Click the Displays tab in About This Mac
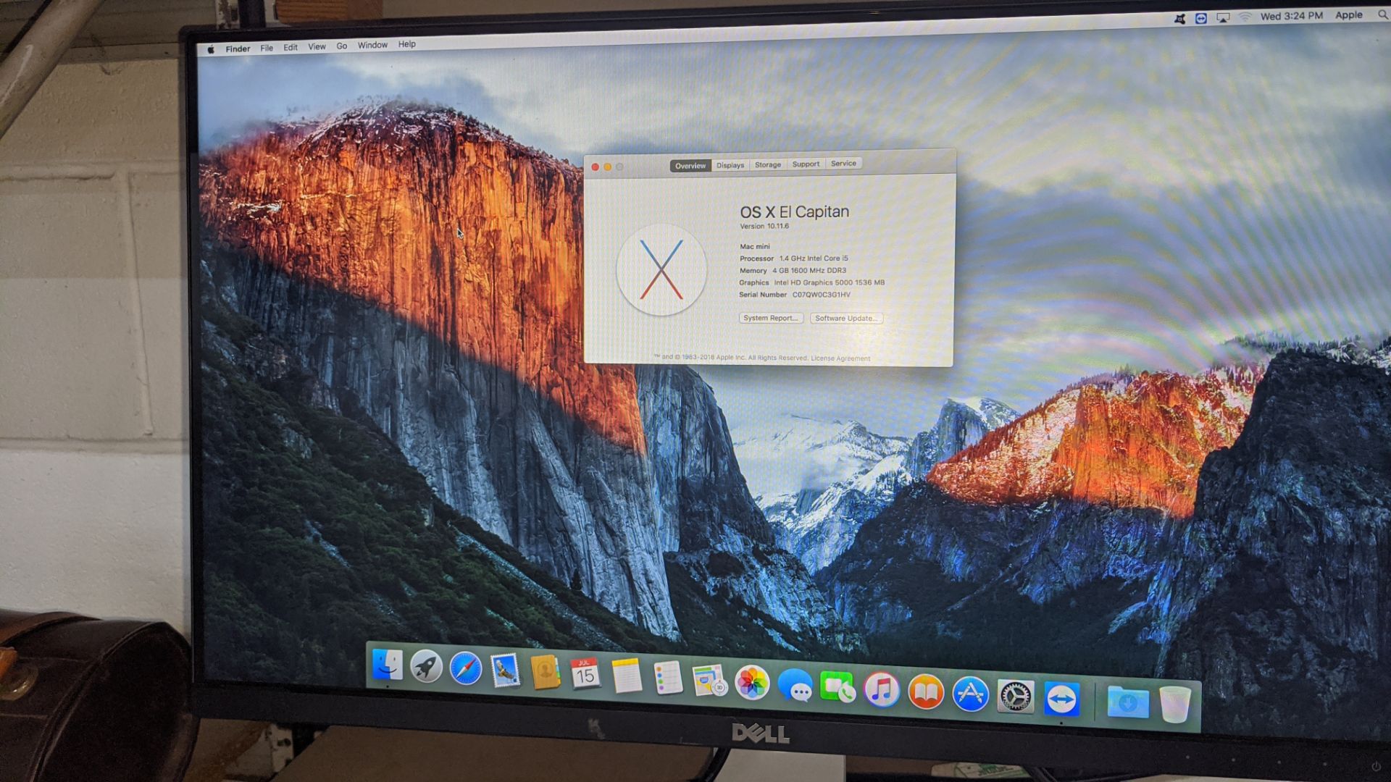The image size is (1391, 782). (729, 164)
